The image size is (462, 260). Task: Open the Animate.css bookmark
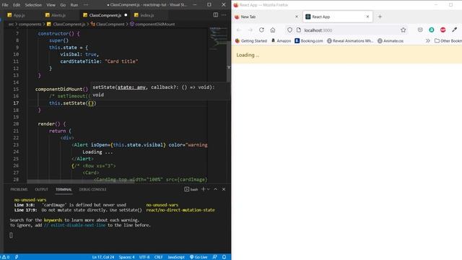[391, 41]
